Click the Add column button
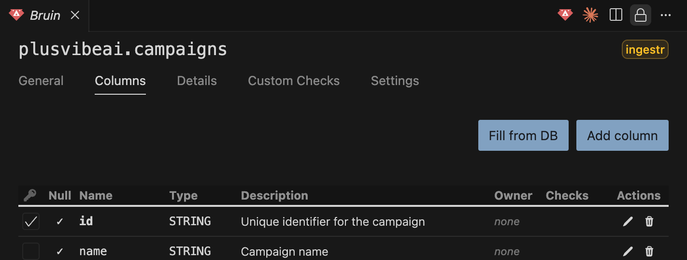The width and height of the screenshot is (687, 260). (622, 135)
